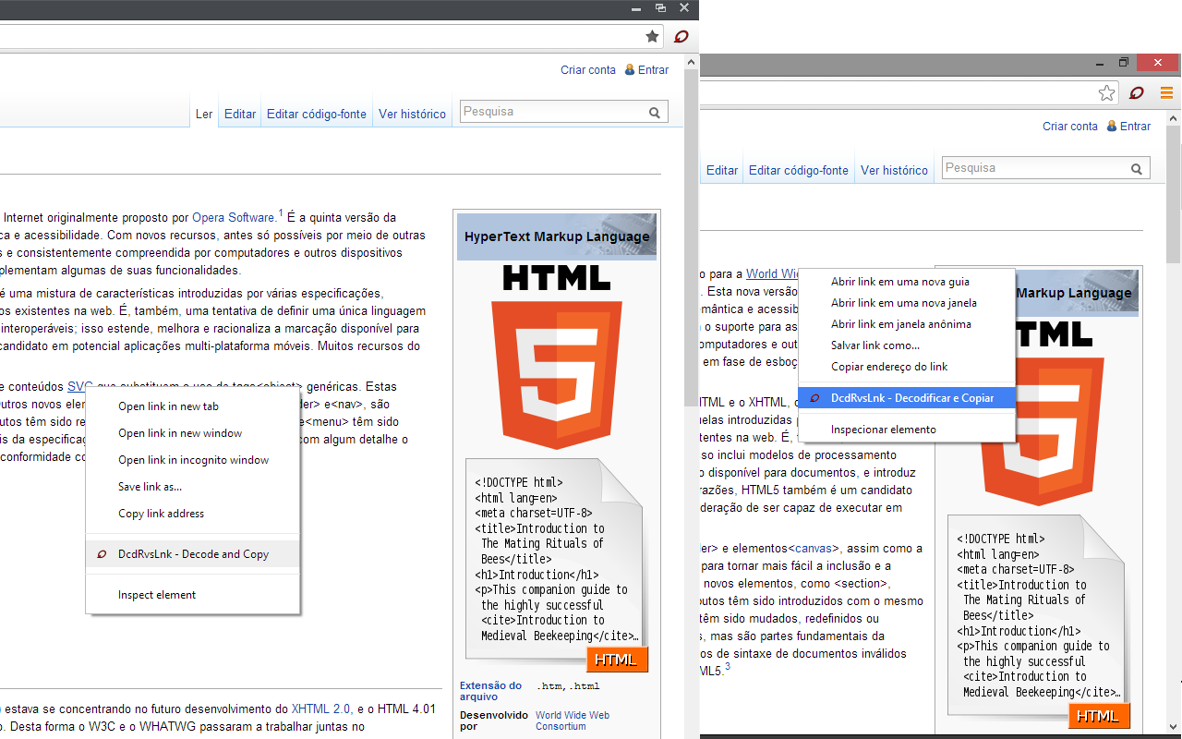
Task: Click the bookmark star in right window
Action: click(1106, 93)
